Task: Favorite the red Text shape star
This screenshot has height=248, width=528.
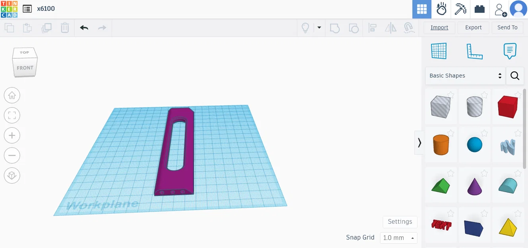Action: 451,213
